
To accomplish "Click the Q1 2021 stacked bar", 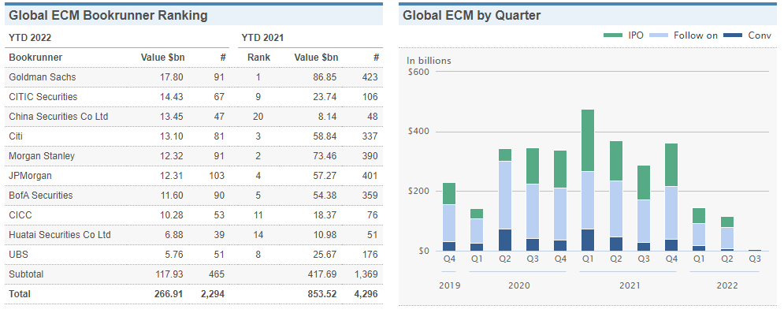I will 588,181.
